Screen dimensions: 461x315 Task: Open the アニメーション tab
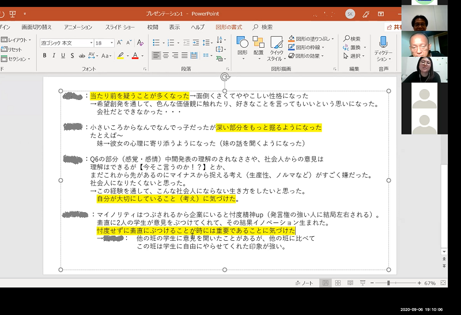pyautogui.click(x=78, y=27)
